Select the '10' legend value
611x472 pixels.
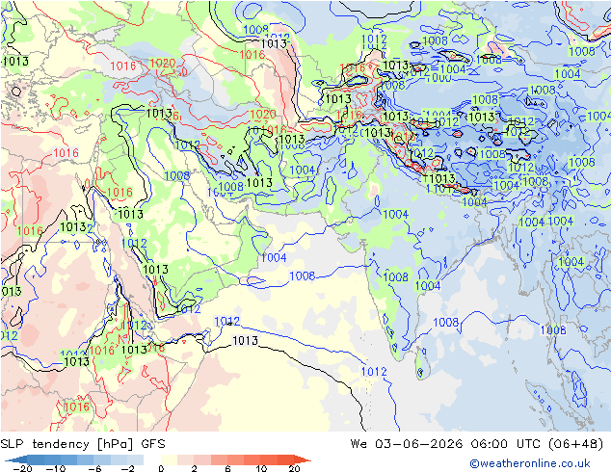point(261,468)
